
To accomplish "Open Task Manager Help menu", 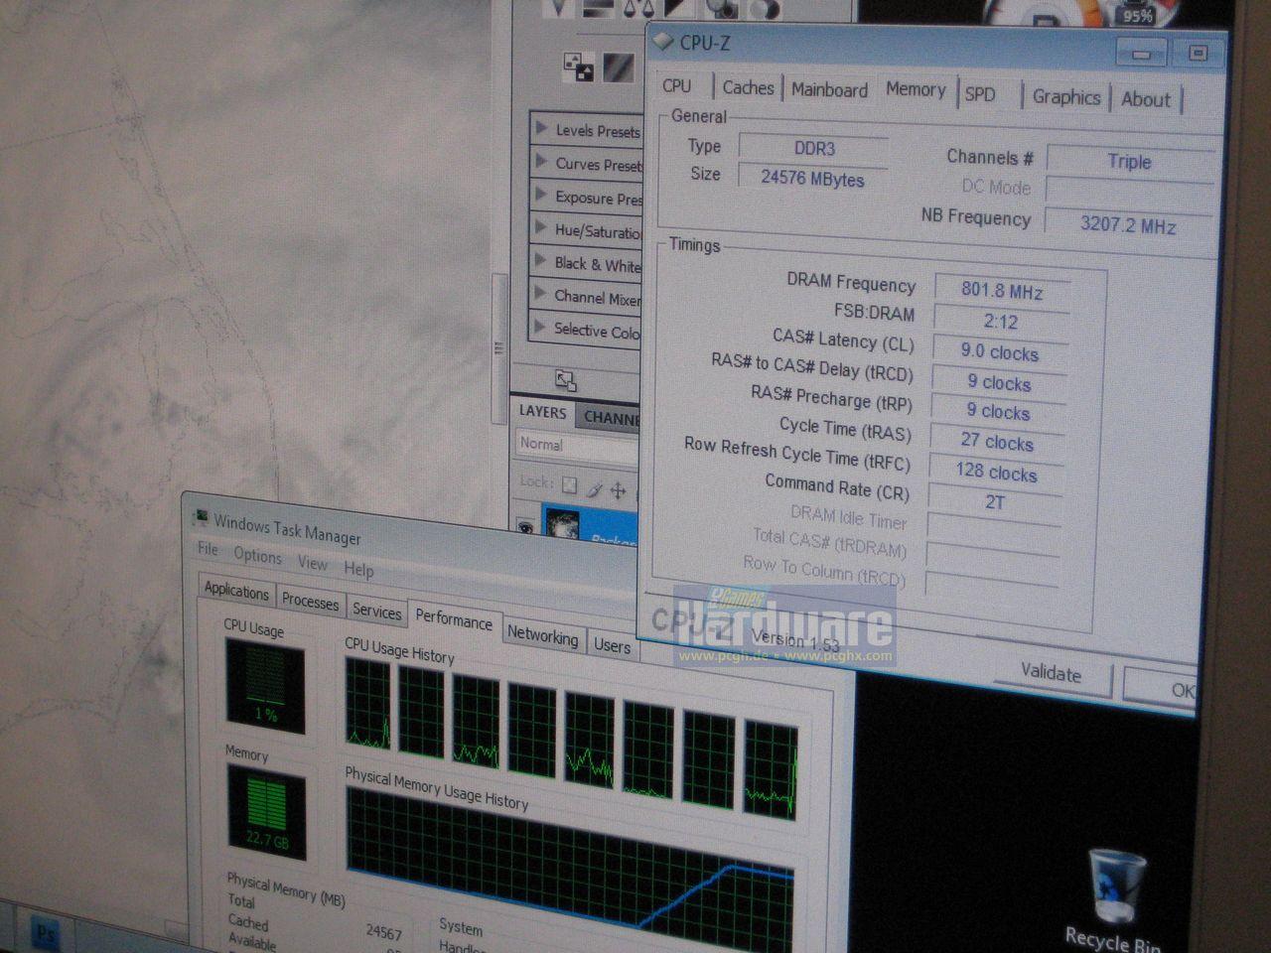I will [359, 570].
